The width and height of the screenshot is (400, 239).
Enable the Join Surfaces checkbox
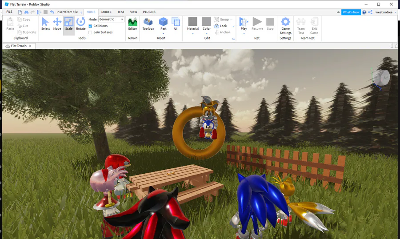point(90,32)
